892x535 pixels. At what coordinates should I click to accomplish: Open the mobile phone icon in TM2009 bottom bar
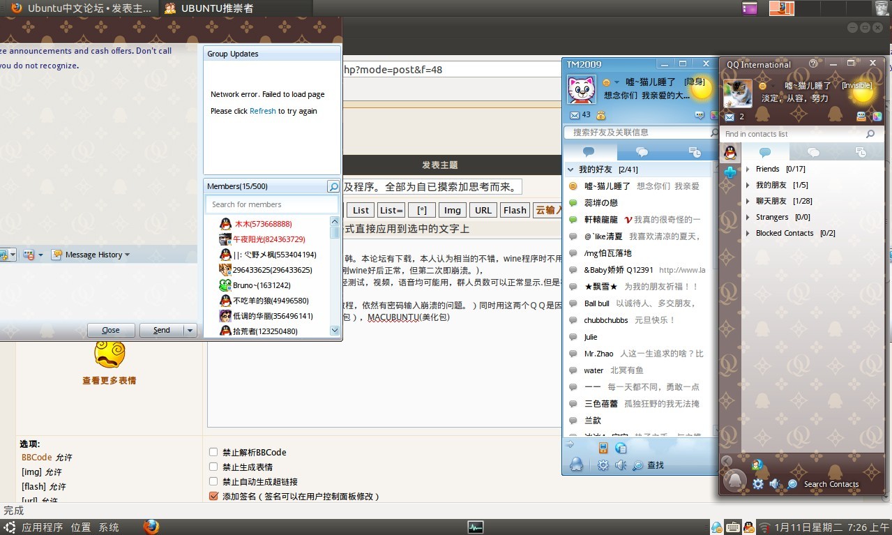pyautogui.click(x=603, y=448)
